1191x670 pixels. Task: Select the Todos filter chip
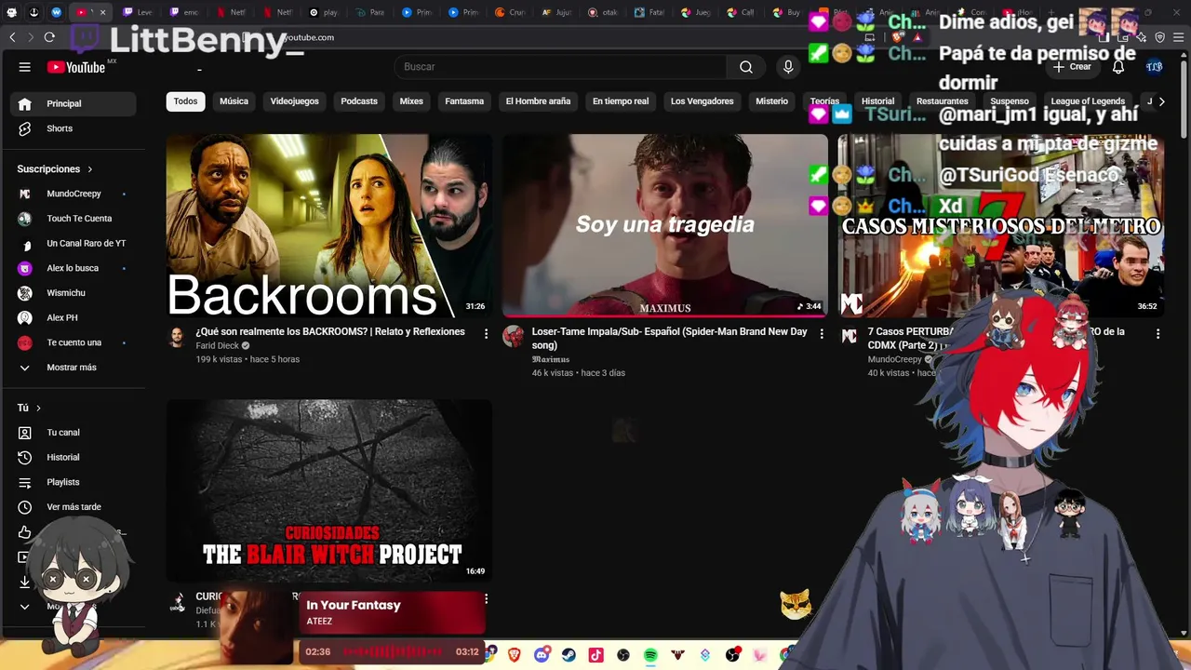[x=186, y=101]
